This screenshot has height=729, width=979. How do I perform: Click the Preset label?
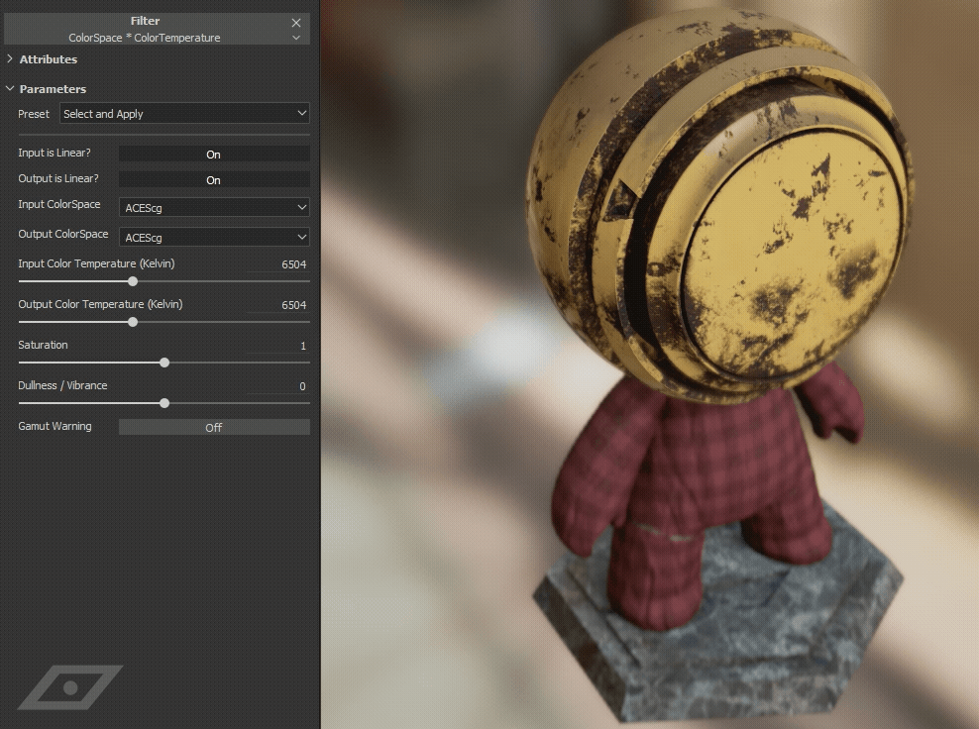[34, 114]
